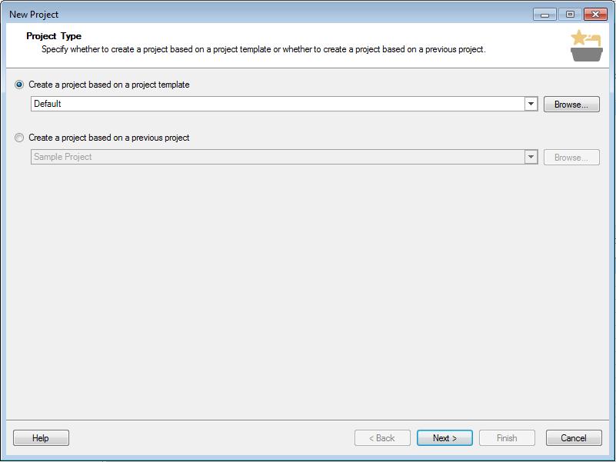Go to previous step with Back
The width and height of the screenshot is (616, 462).
pyautogui.click(x=382, y=438)
